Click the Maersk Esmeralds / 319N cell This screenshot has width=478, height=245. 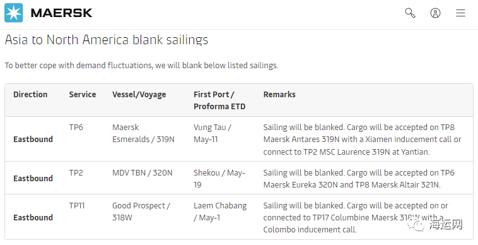pyautogui.click(x=143, y=133)
